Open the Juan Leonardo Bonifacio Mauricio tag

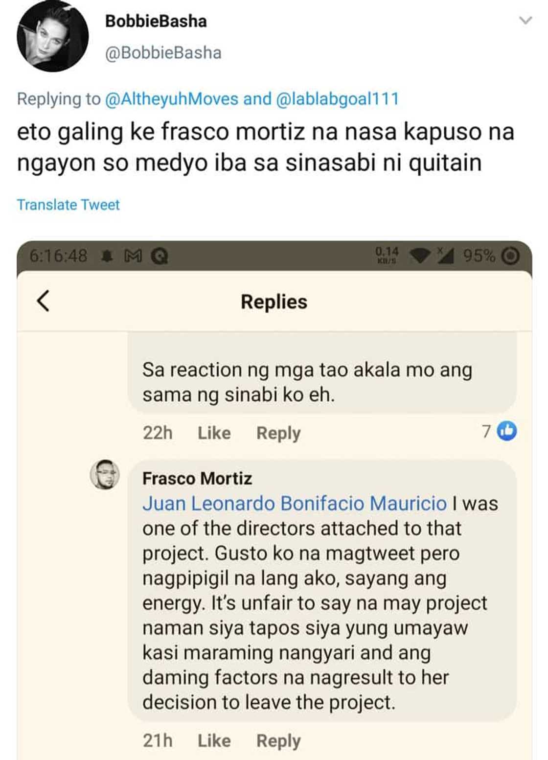tap(295, 504)
